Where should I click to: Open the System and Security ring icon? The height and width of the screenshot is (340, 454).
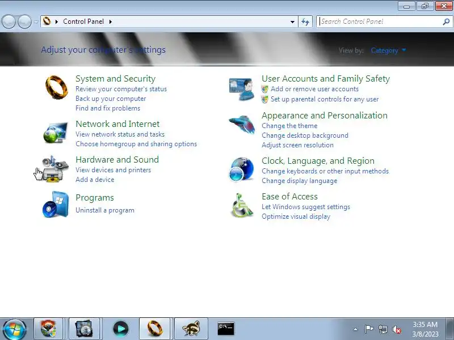[56, 87]
